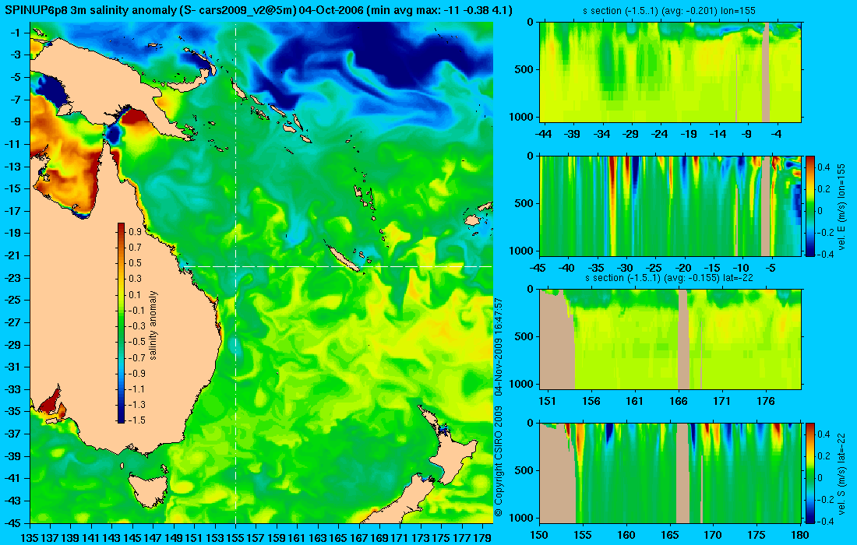Click longitude tick '155' below the main map

[x=235, y=537]
